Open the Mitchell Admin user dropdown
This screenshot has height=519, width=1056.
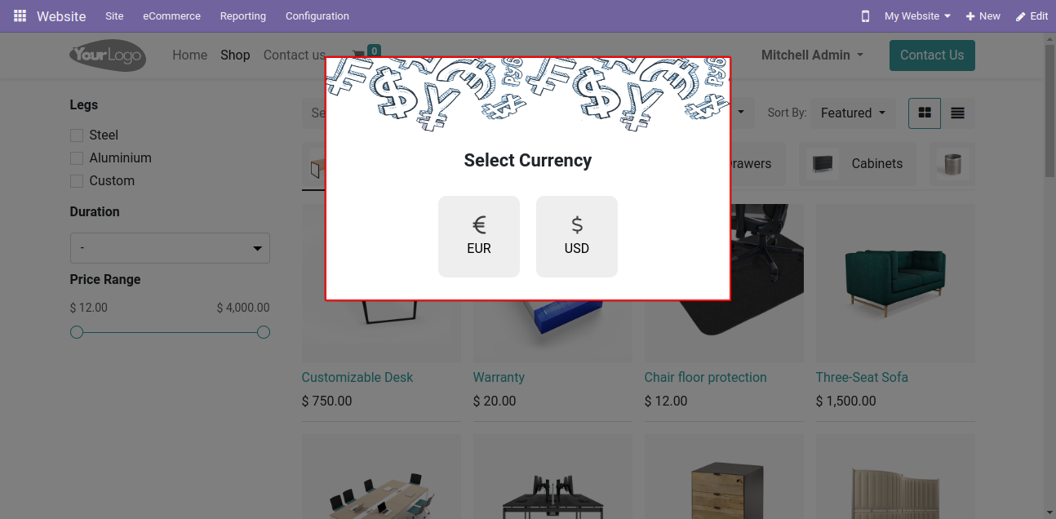pos(812,55)
